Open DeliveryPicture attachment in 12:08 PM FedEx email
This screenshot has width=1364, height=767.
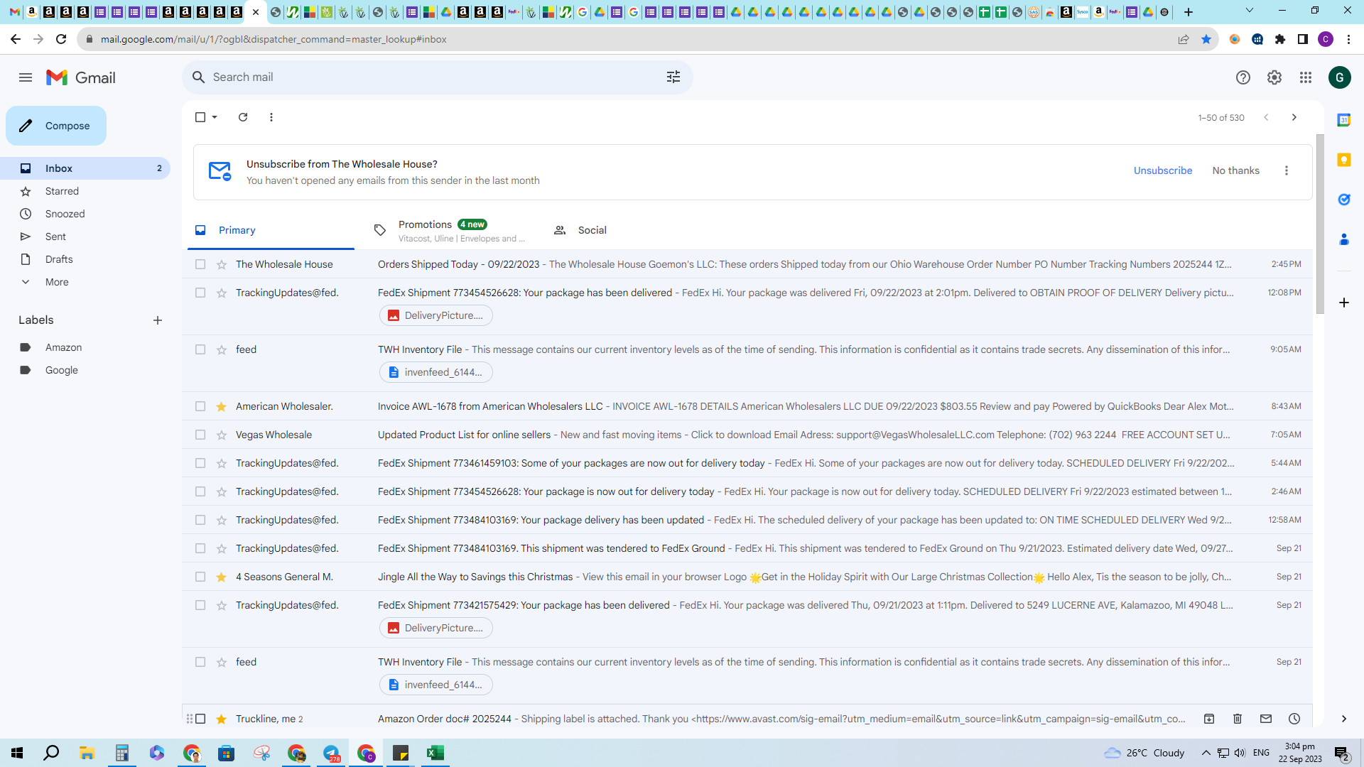(x=436, y=315)
